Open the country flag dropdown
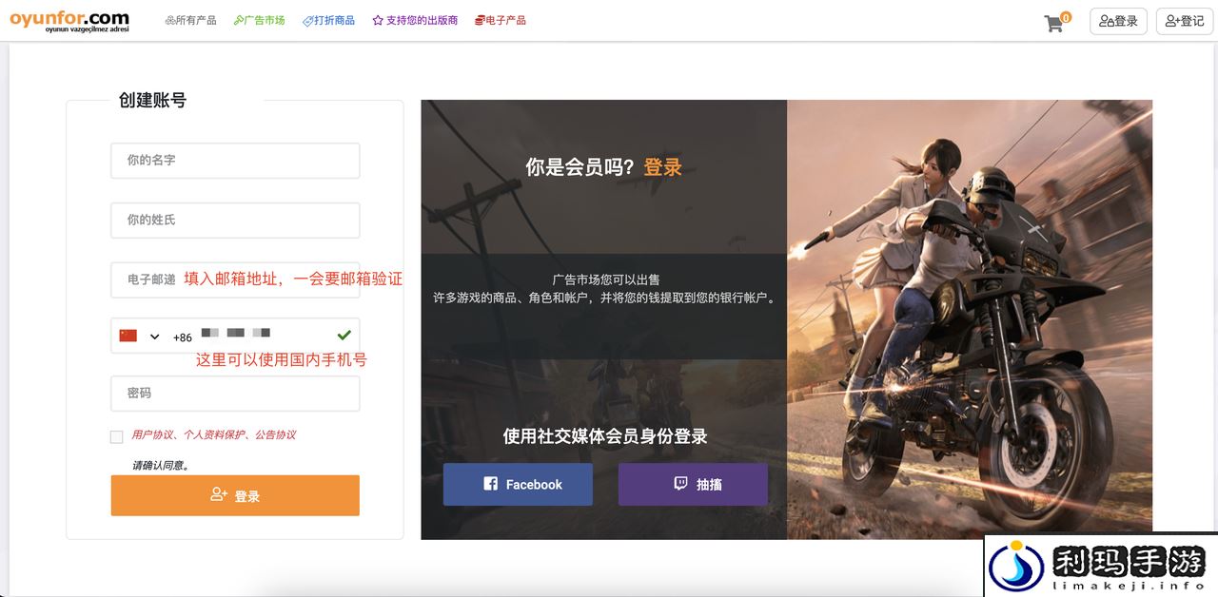The image size is (1218, 597). coord(140,336)
